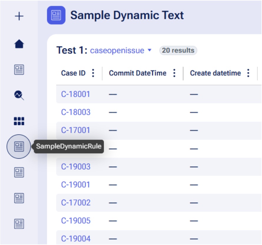Open the apps grid icon in sidebar
Image resolution: width=262 pixels, height=245 pixels.
19,121
